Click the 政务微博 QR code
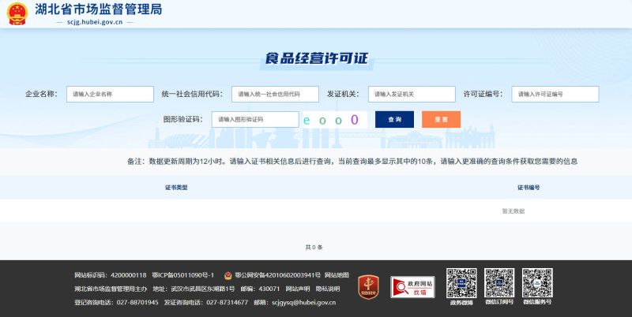632x317 pixels. click(461, 283)
